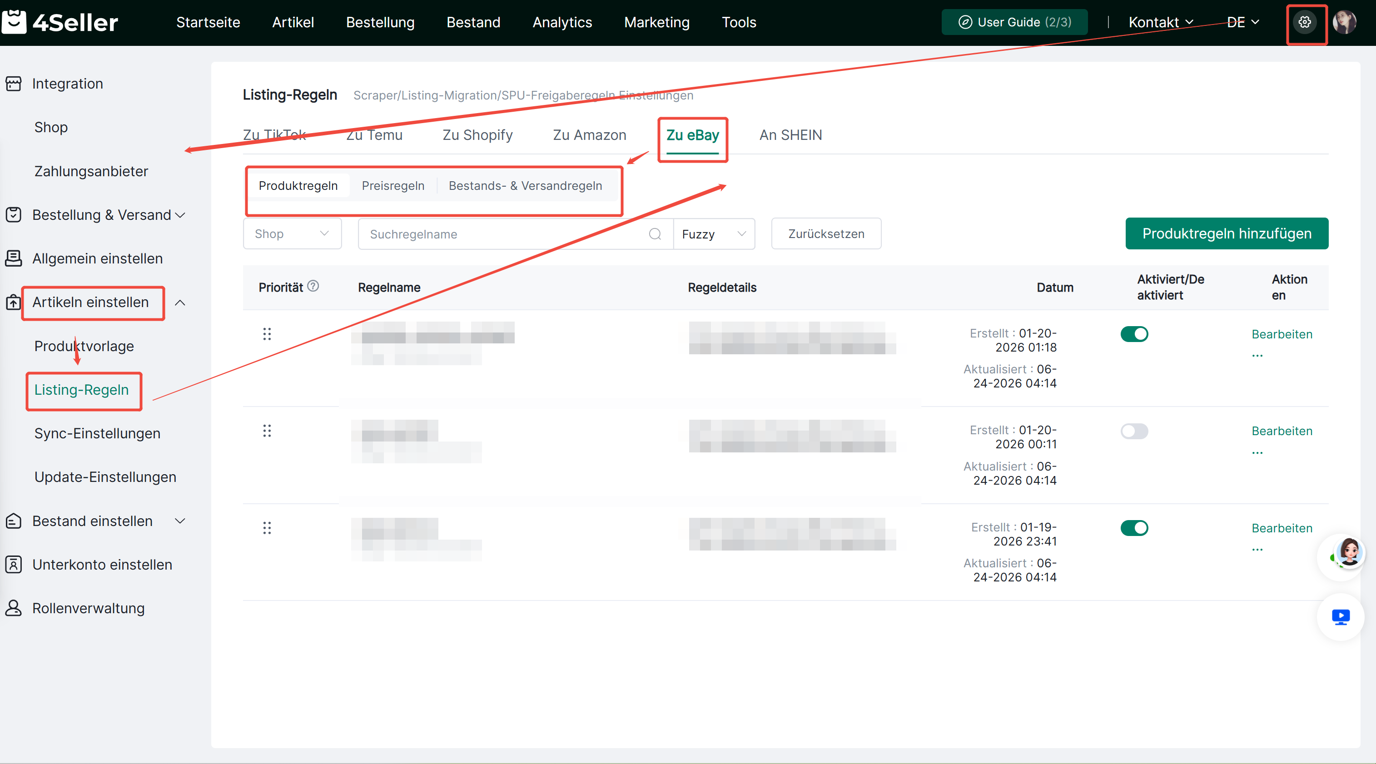Expand the Kontakt menu
Image resolution: width=1376 pixels, height=764 pixels.
(1160, 22)
